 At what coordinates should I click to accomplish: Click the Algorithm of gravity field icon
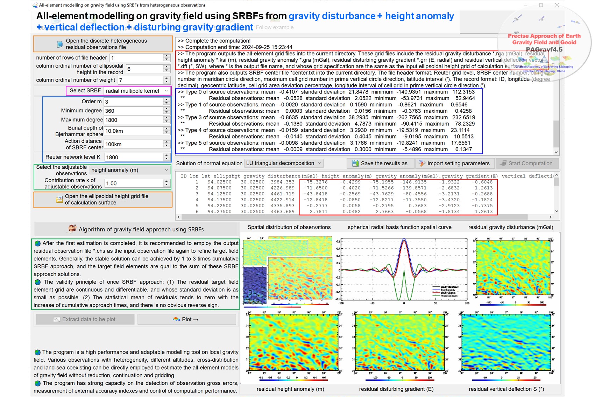coord(72,229)
